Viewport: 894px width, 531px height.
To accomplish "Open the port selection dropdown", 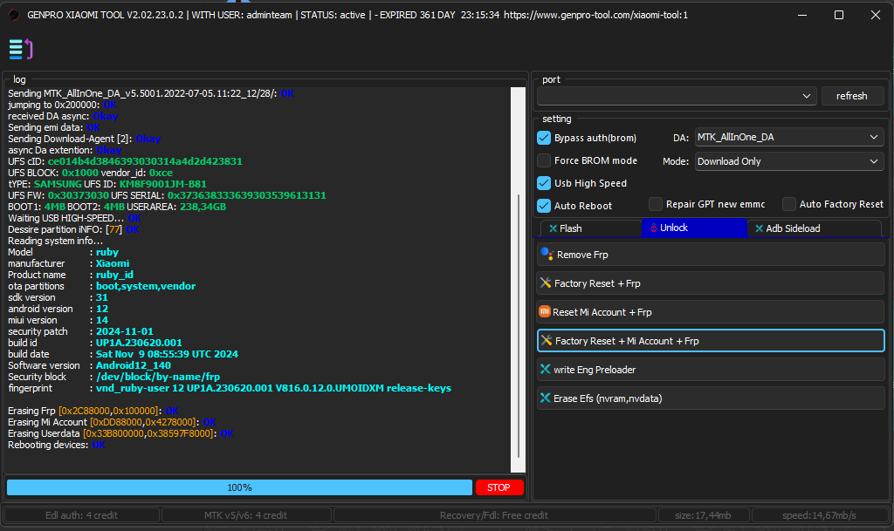I will click(x=677, y=96).
